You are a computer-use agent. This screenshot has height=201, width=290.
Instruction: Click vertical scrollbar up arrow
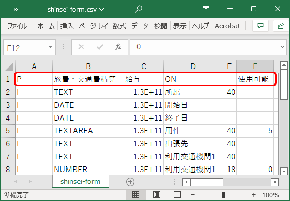pos(284,65)
